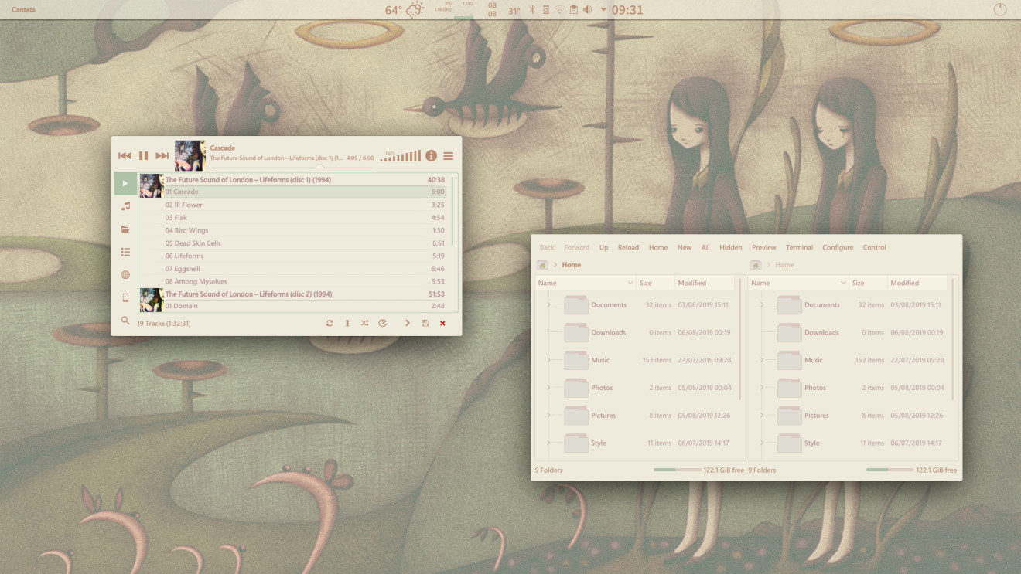1021x574 pixels.
Task: Save the play queue with floppy icon
Action: pyautogui.click(x=425, y=323)
